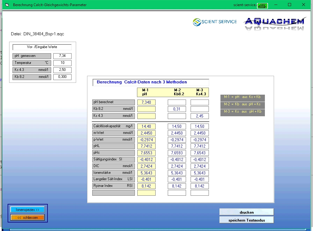Click the scient-service text in title bar

[x=245, y=5]
